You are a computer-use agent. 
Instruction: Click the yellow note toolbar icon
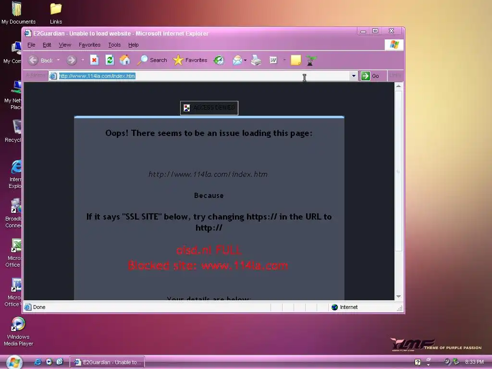pyautogui.click(x=295, y=60)
